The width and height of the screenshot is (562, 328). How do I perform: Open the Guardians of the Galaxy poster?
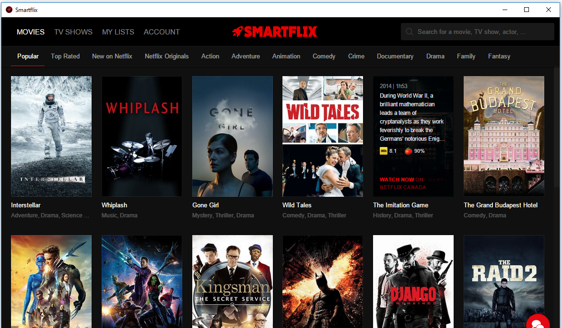tap(142, 282)
